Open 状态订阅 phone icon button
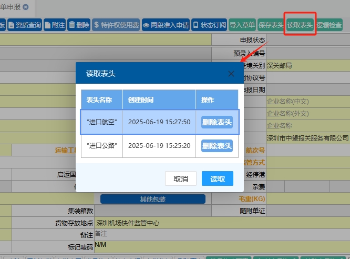Screen dimensions: 350x259 [x=209, y=25]
